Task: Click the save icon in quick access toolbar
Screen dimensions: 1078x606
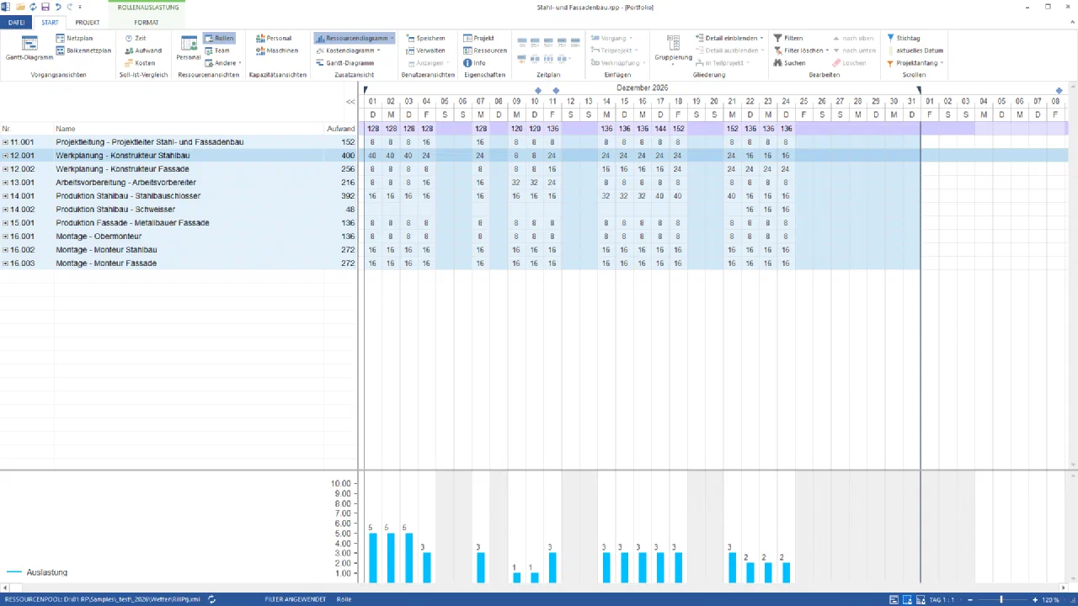Action: pyautogui.click(x=45, y=7)
